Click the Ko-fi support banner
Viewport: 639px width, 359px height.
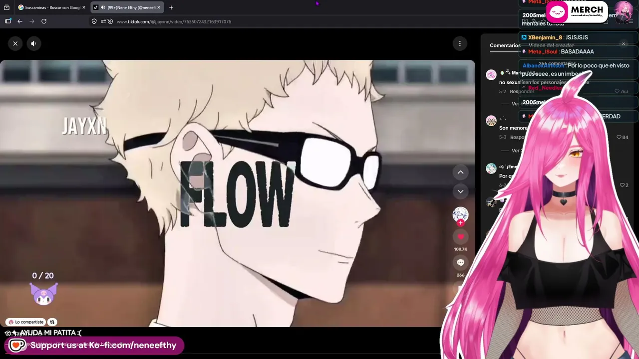point(94,345)
